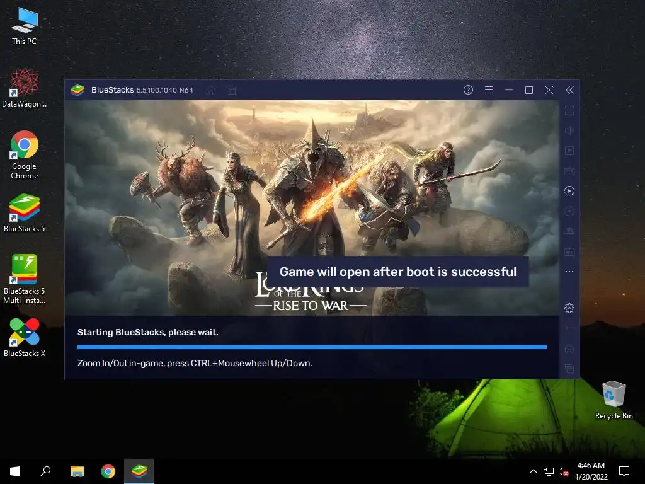This screenshot has height=484, width=645.
Task: Click 'Starting BlueStacks, please wait.' text
Action: [147, 332]
